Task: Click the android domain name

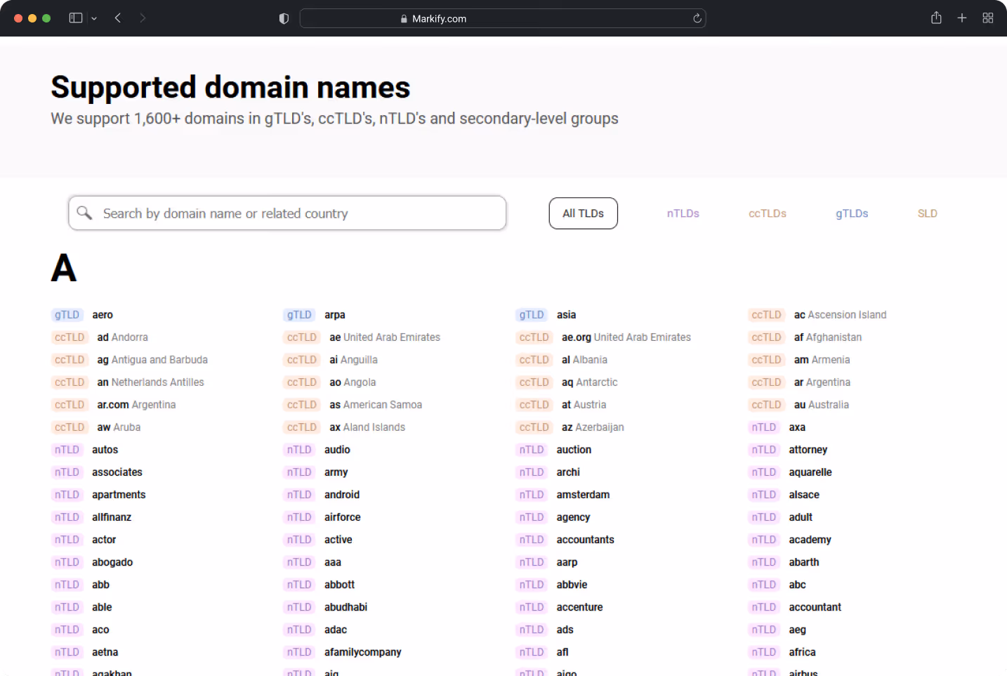Action: [x=342, y=495]
